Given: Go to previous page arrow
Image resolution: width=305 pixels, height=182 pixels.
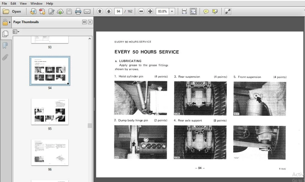Looking at the screenshot, I should (100, 11).
